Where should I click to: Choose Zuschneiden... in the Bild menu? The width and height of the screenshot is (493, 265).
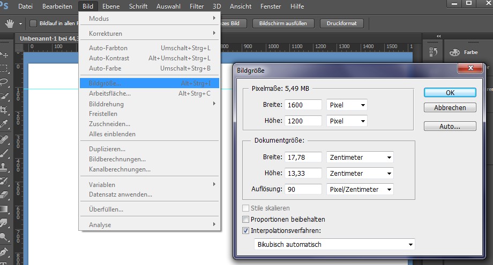[x=150, y=123]
